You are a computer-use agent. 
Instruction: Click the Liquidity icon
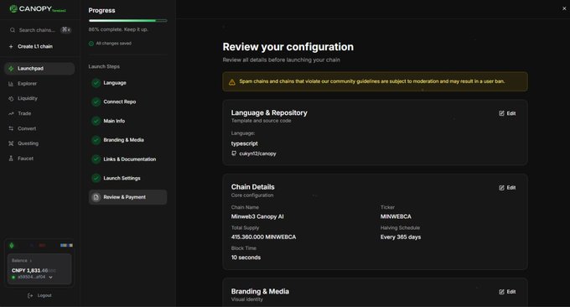(11, 99)
